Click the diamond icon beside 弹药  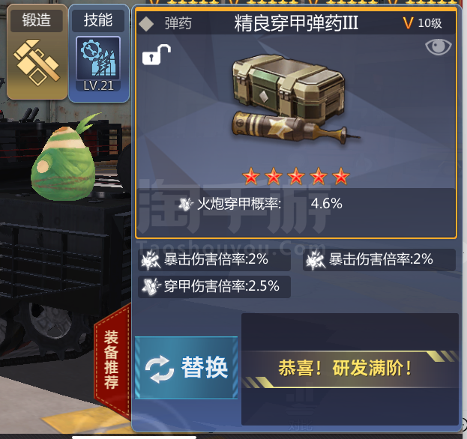coord(146,24)
